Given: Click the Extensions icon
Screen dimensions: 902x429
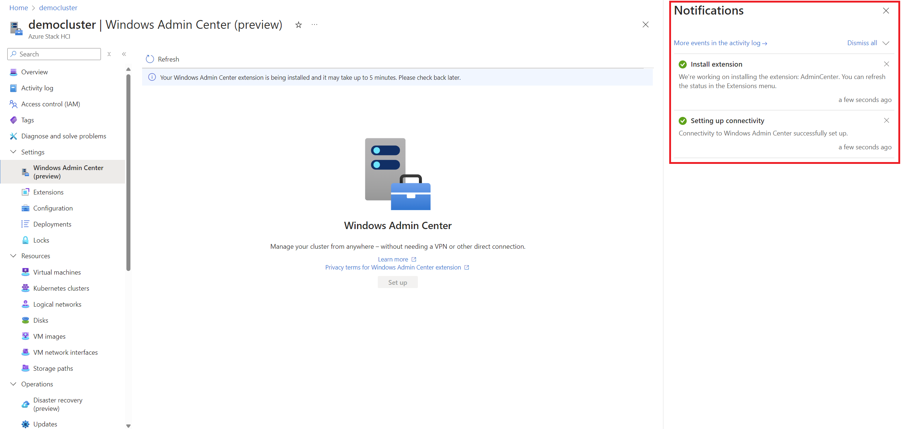Looking at the screenshot, I should pyautogui.click(x=26, y=192).
